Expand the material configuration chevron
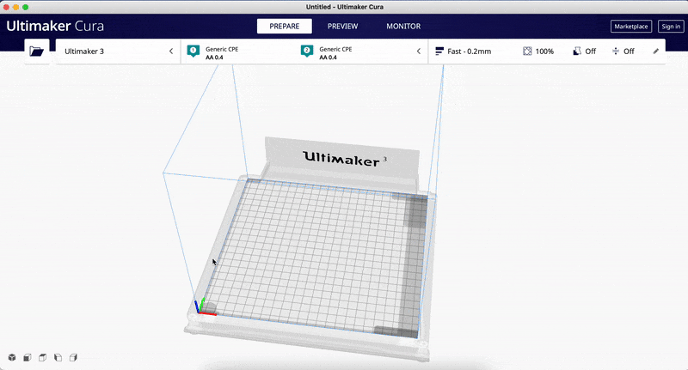 pos(419,52)
